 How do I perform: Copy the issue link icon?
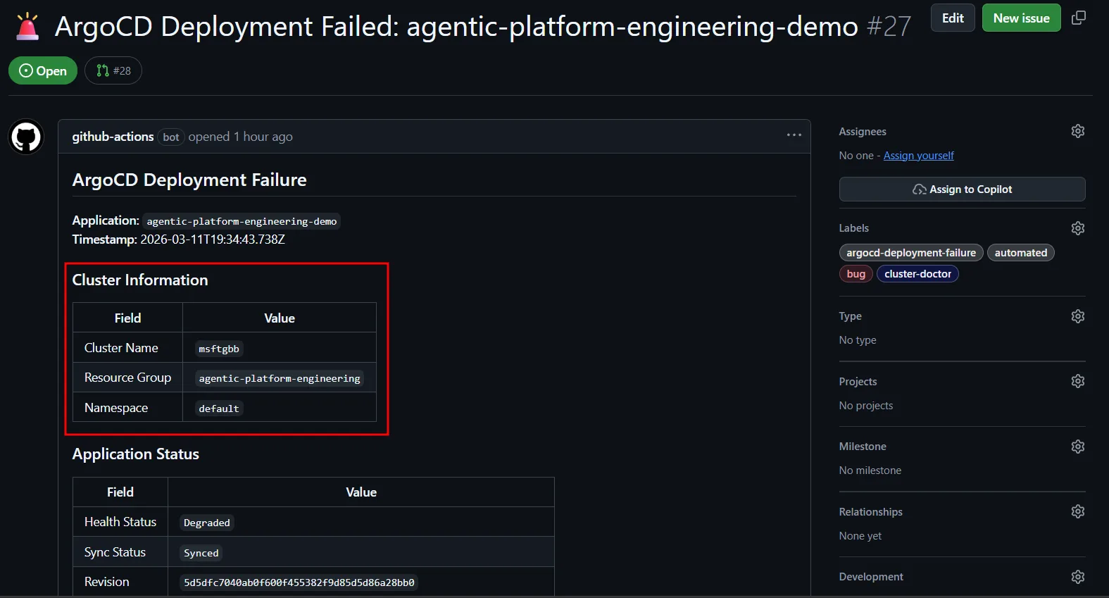tap(1078, 18)
